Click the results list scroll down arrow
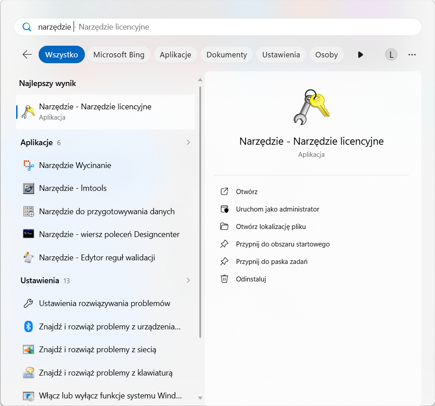The image size is (435, 406). pos(200,398)
